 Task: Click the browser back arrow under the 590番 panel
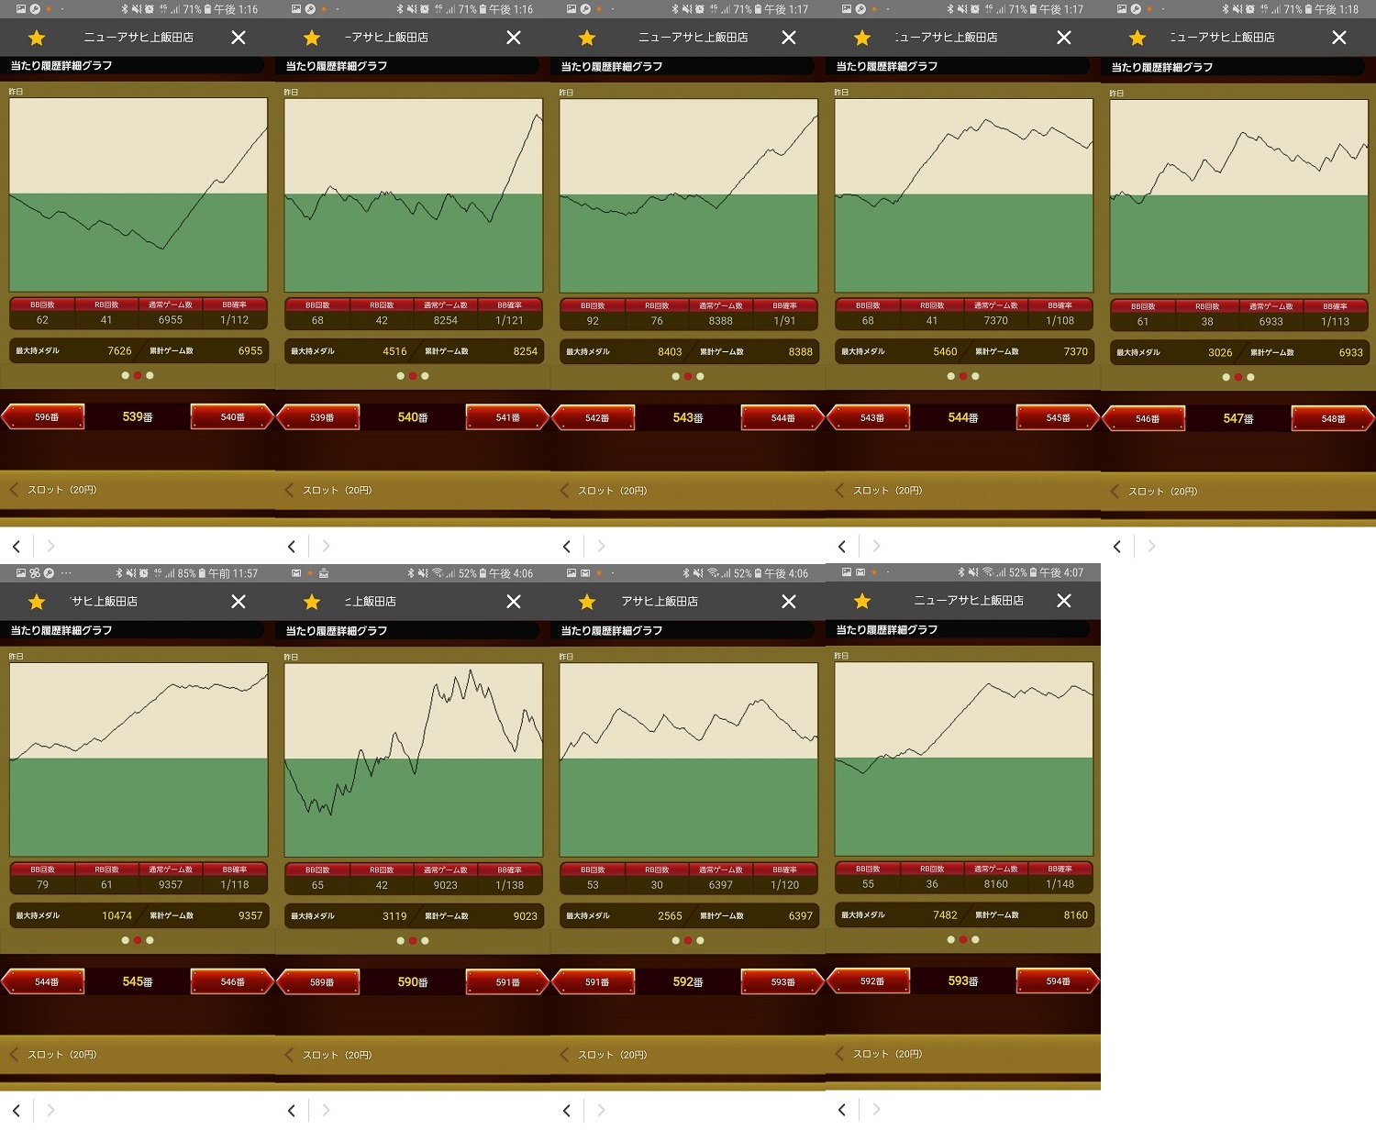292,1111
